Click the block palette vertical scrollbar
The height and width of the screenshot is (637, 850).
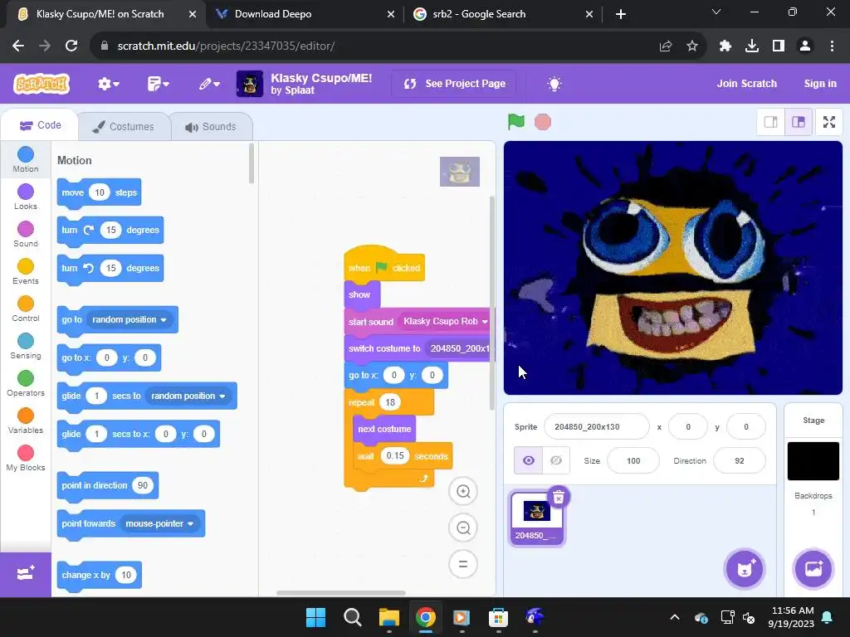pyautogui.click(x=252, y=163)
